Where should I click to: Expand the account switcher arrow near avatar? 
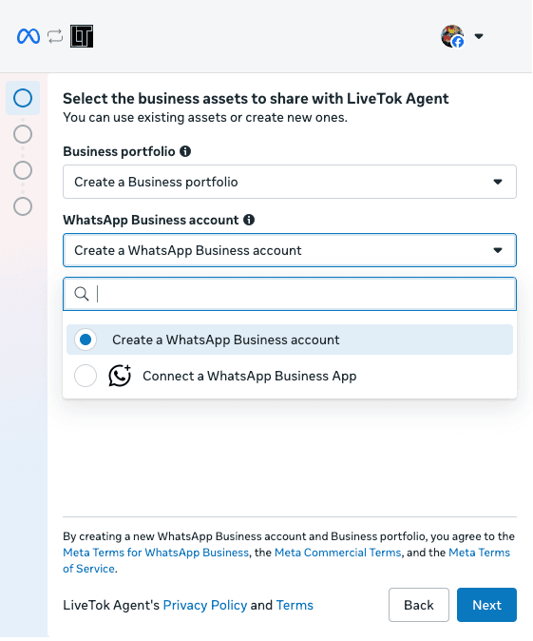tap(479, 36)
